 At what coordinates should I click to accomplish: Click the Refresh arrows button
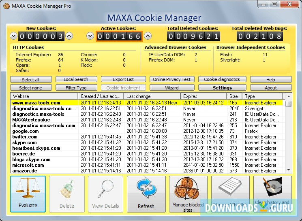(x=146, y=194)
